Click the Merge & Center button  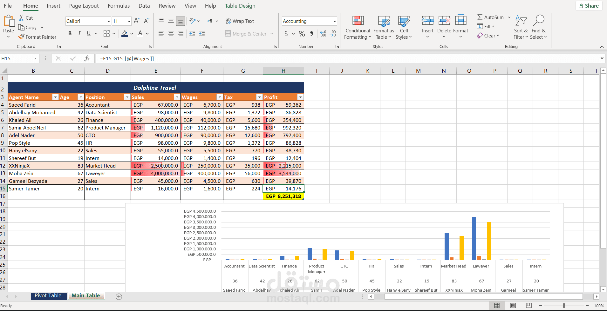tap(246, 34)
